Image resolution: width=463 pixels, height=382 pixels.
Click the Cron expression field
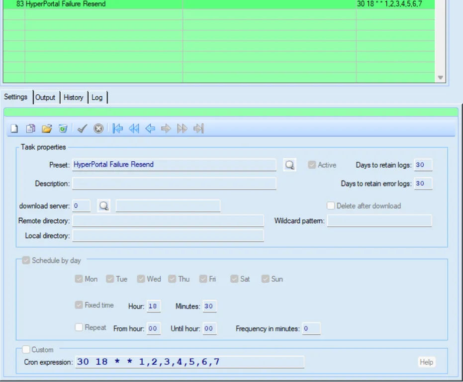coord(189,362)
